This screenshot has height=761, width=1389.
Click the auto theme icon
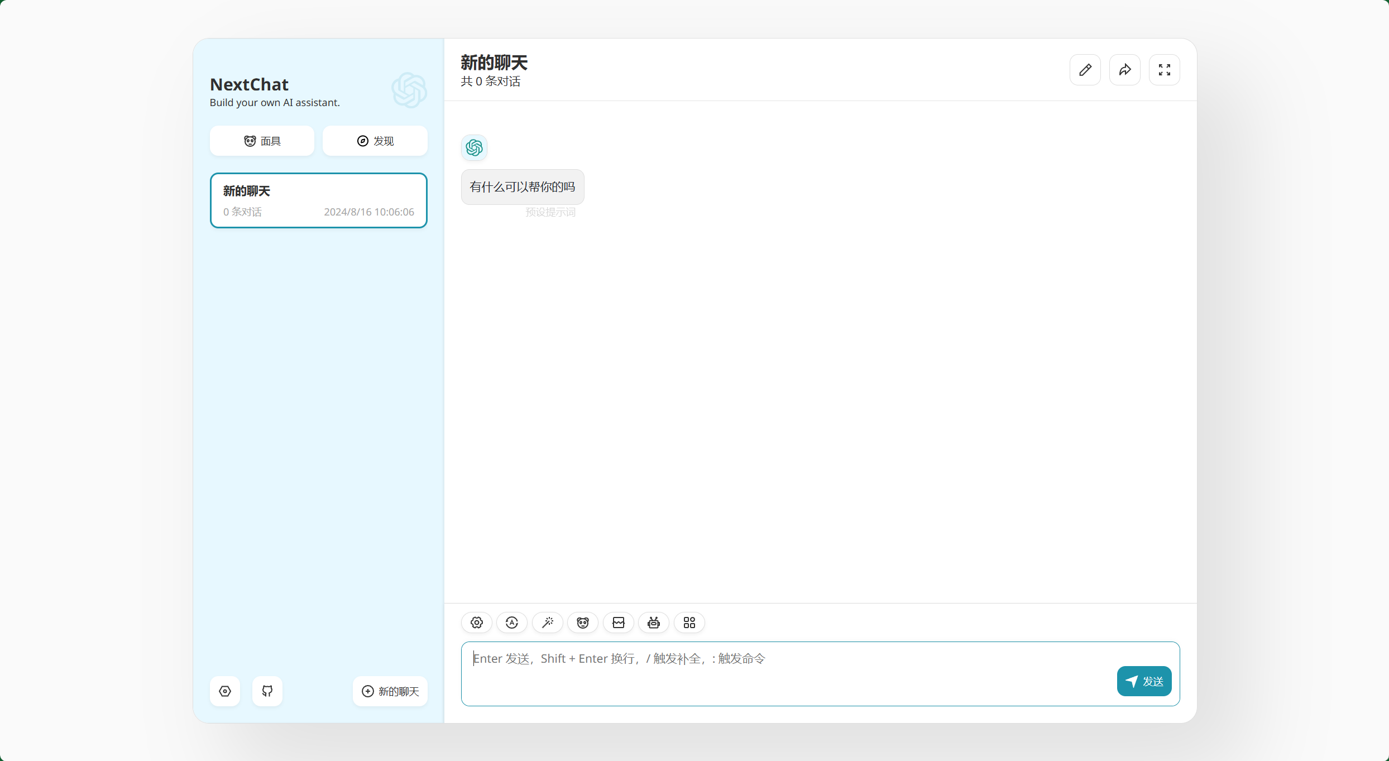tap(512, 623)
